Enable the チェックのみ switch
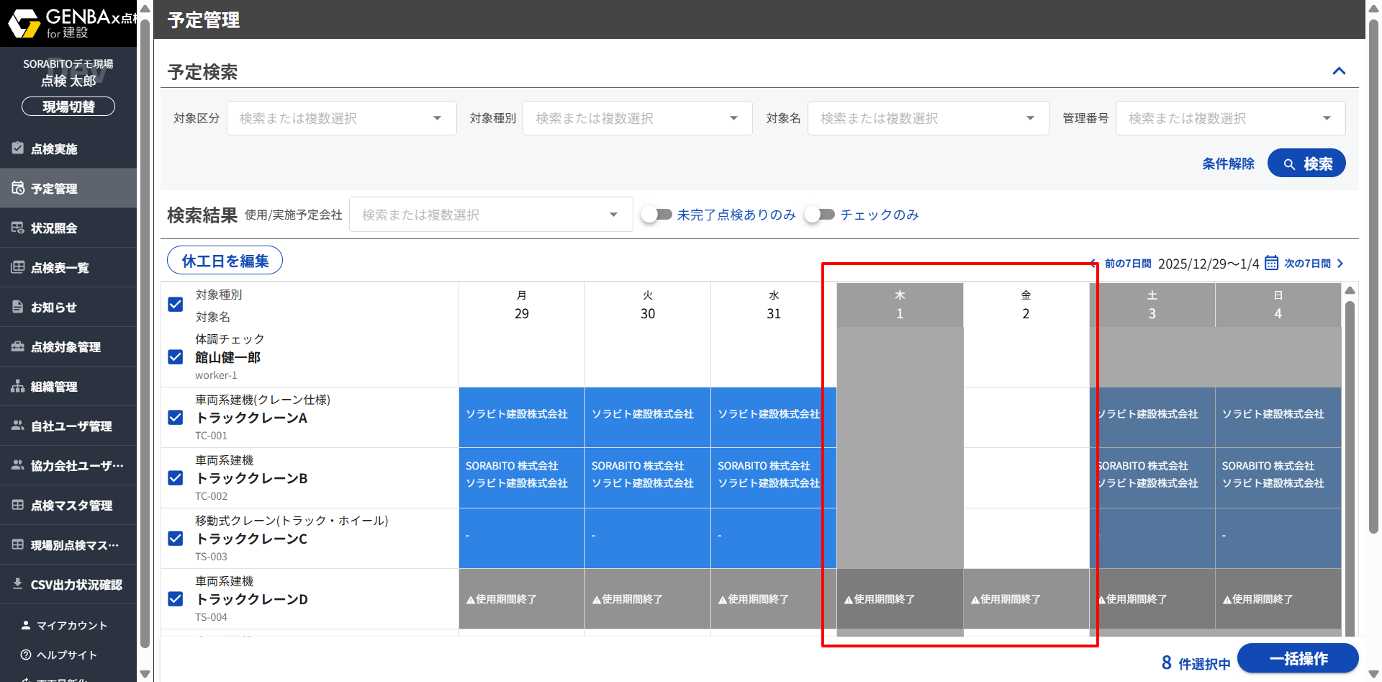 819,215
